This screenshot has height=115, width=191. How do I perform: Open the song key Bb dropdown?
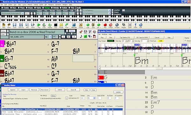click(x=51, y=37)
